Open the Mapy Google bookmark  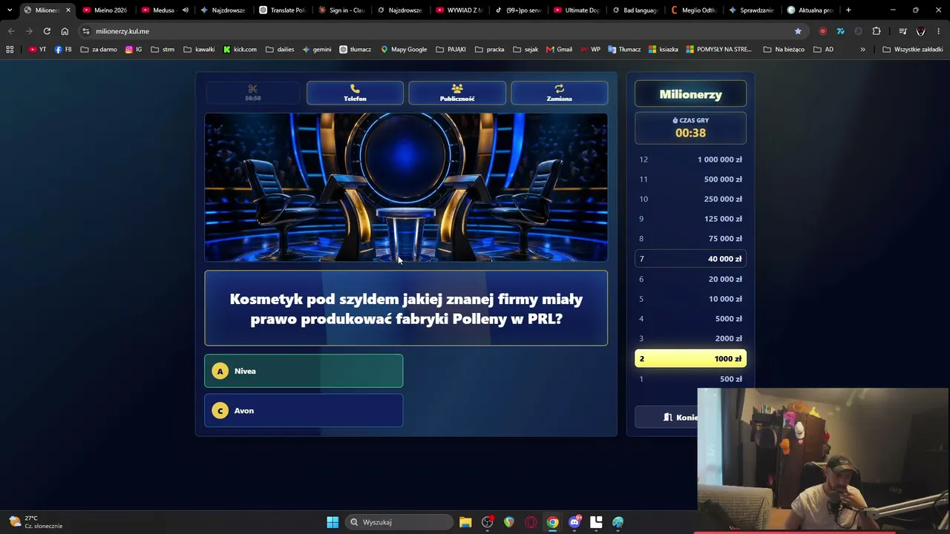point(404,50)
